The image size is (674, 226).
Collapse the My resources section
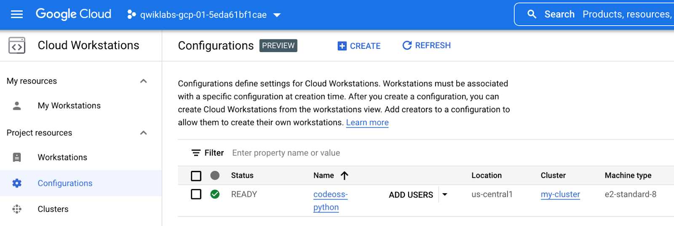tap(143, 81)
